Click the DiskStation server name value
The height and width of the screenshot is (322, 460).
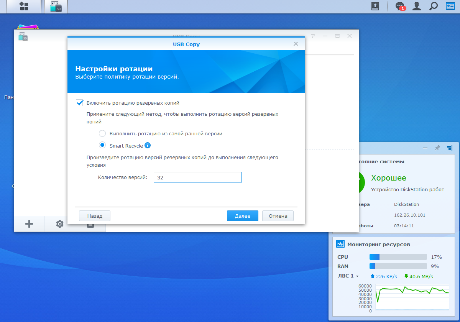pos(406,204)
